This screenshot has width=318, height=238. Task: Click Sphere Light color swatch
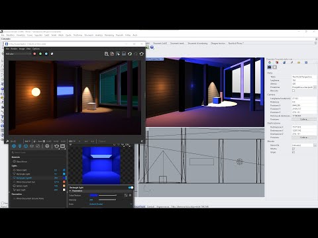pos(64,186)
